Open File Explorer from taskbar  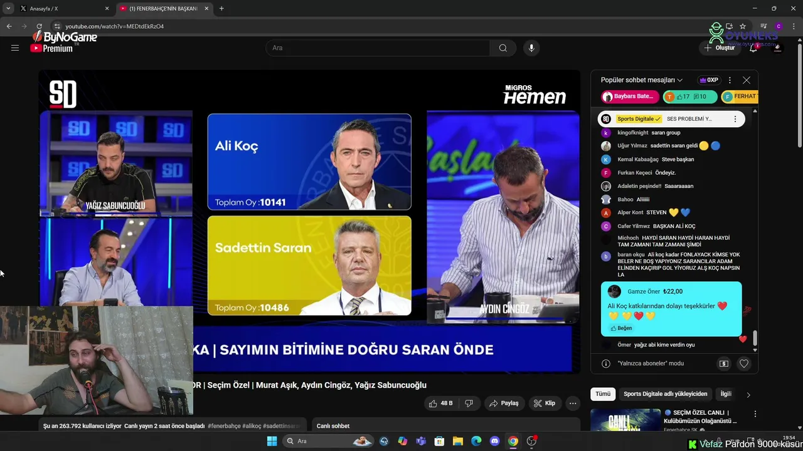tap(458, 441)
